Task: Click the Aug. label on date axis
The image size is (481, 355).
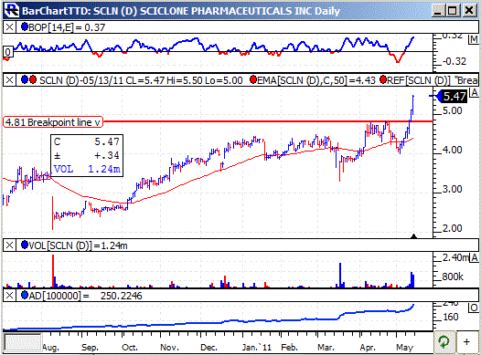Action: click(50, 348)
